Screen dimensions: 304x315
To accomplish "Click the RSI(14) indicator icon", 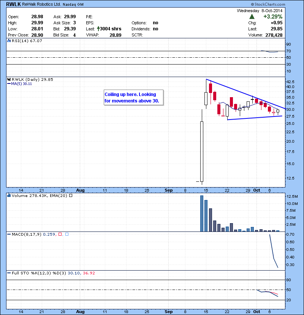I will tap(9, 41).
